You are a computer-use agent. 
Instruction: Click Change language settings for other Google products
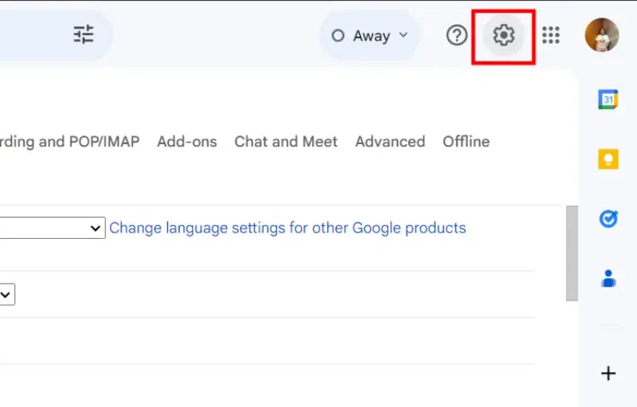pyautogui.click(x=287, y=228)
